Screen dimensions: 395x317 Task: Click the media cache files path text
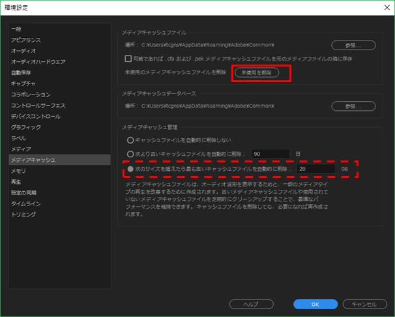tap(208, 45)
